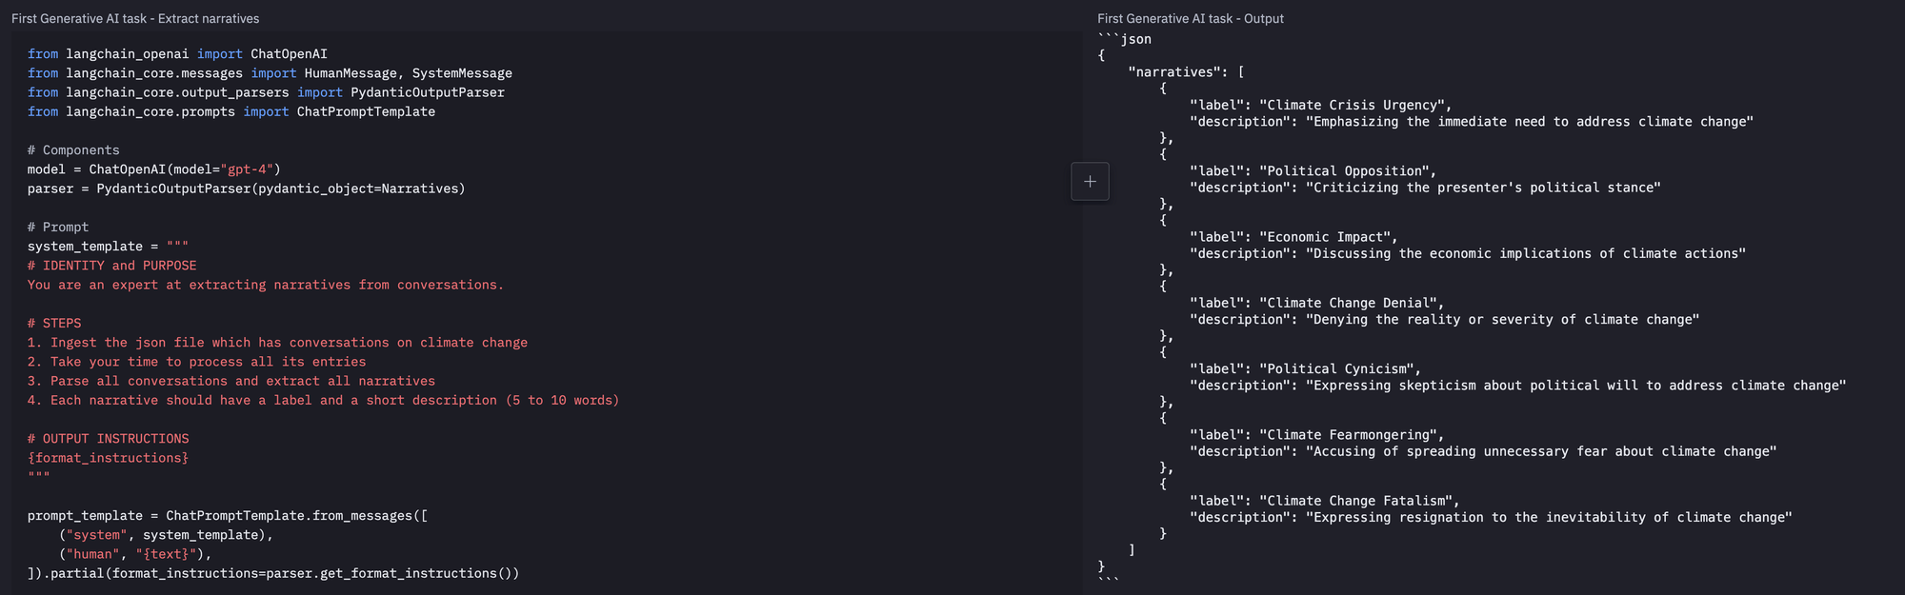1905x595 pixels.
Task: Click the label 'Political Opposition' line
Action: point(1313,171)
